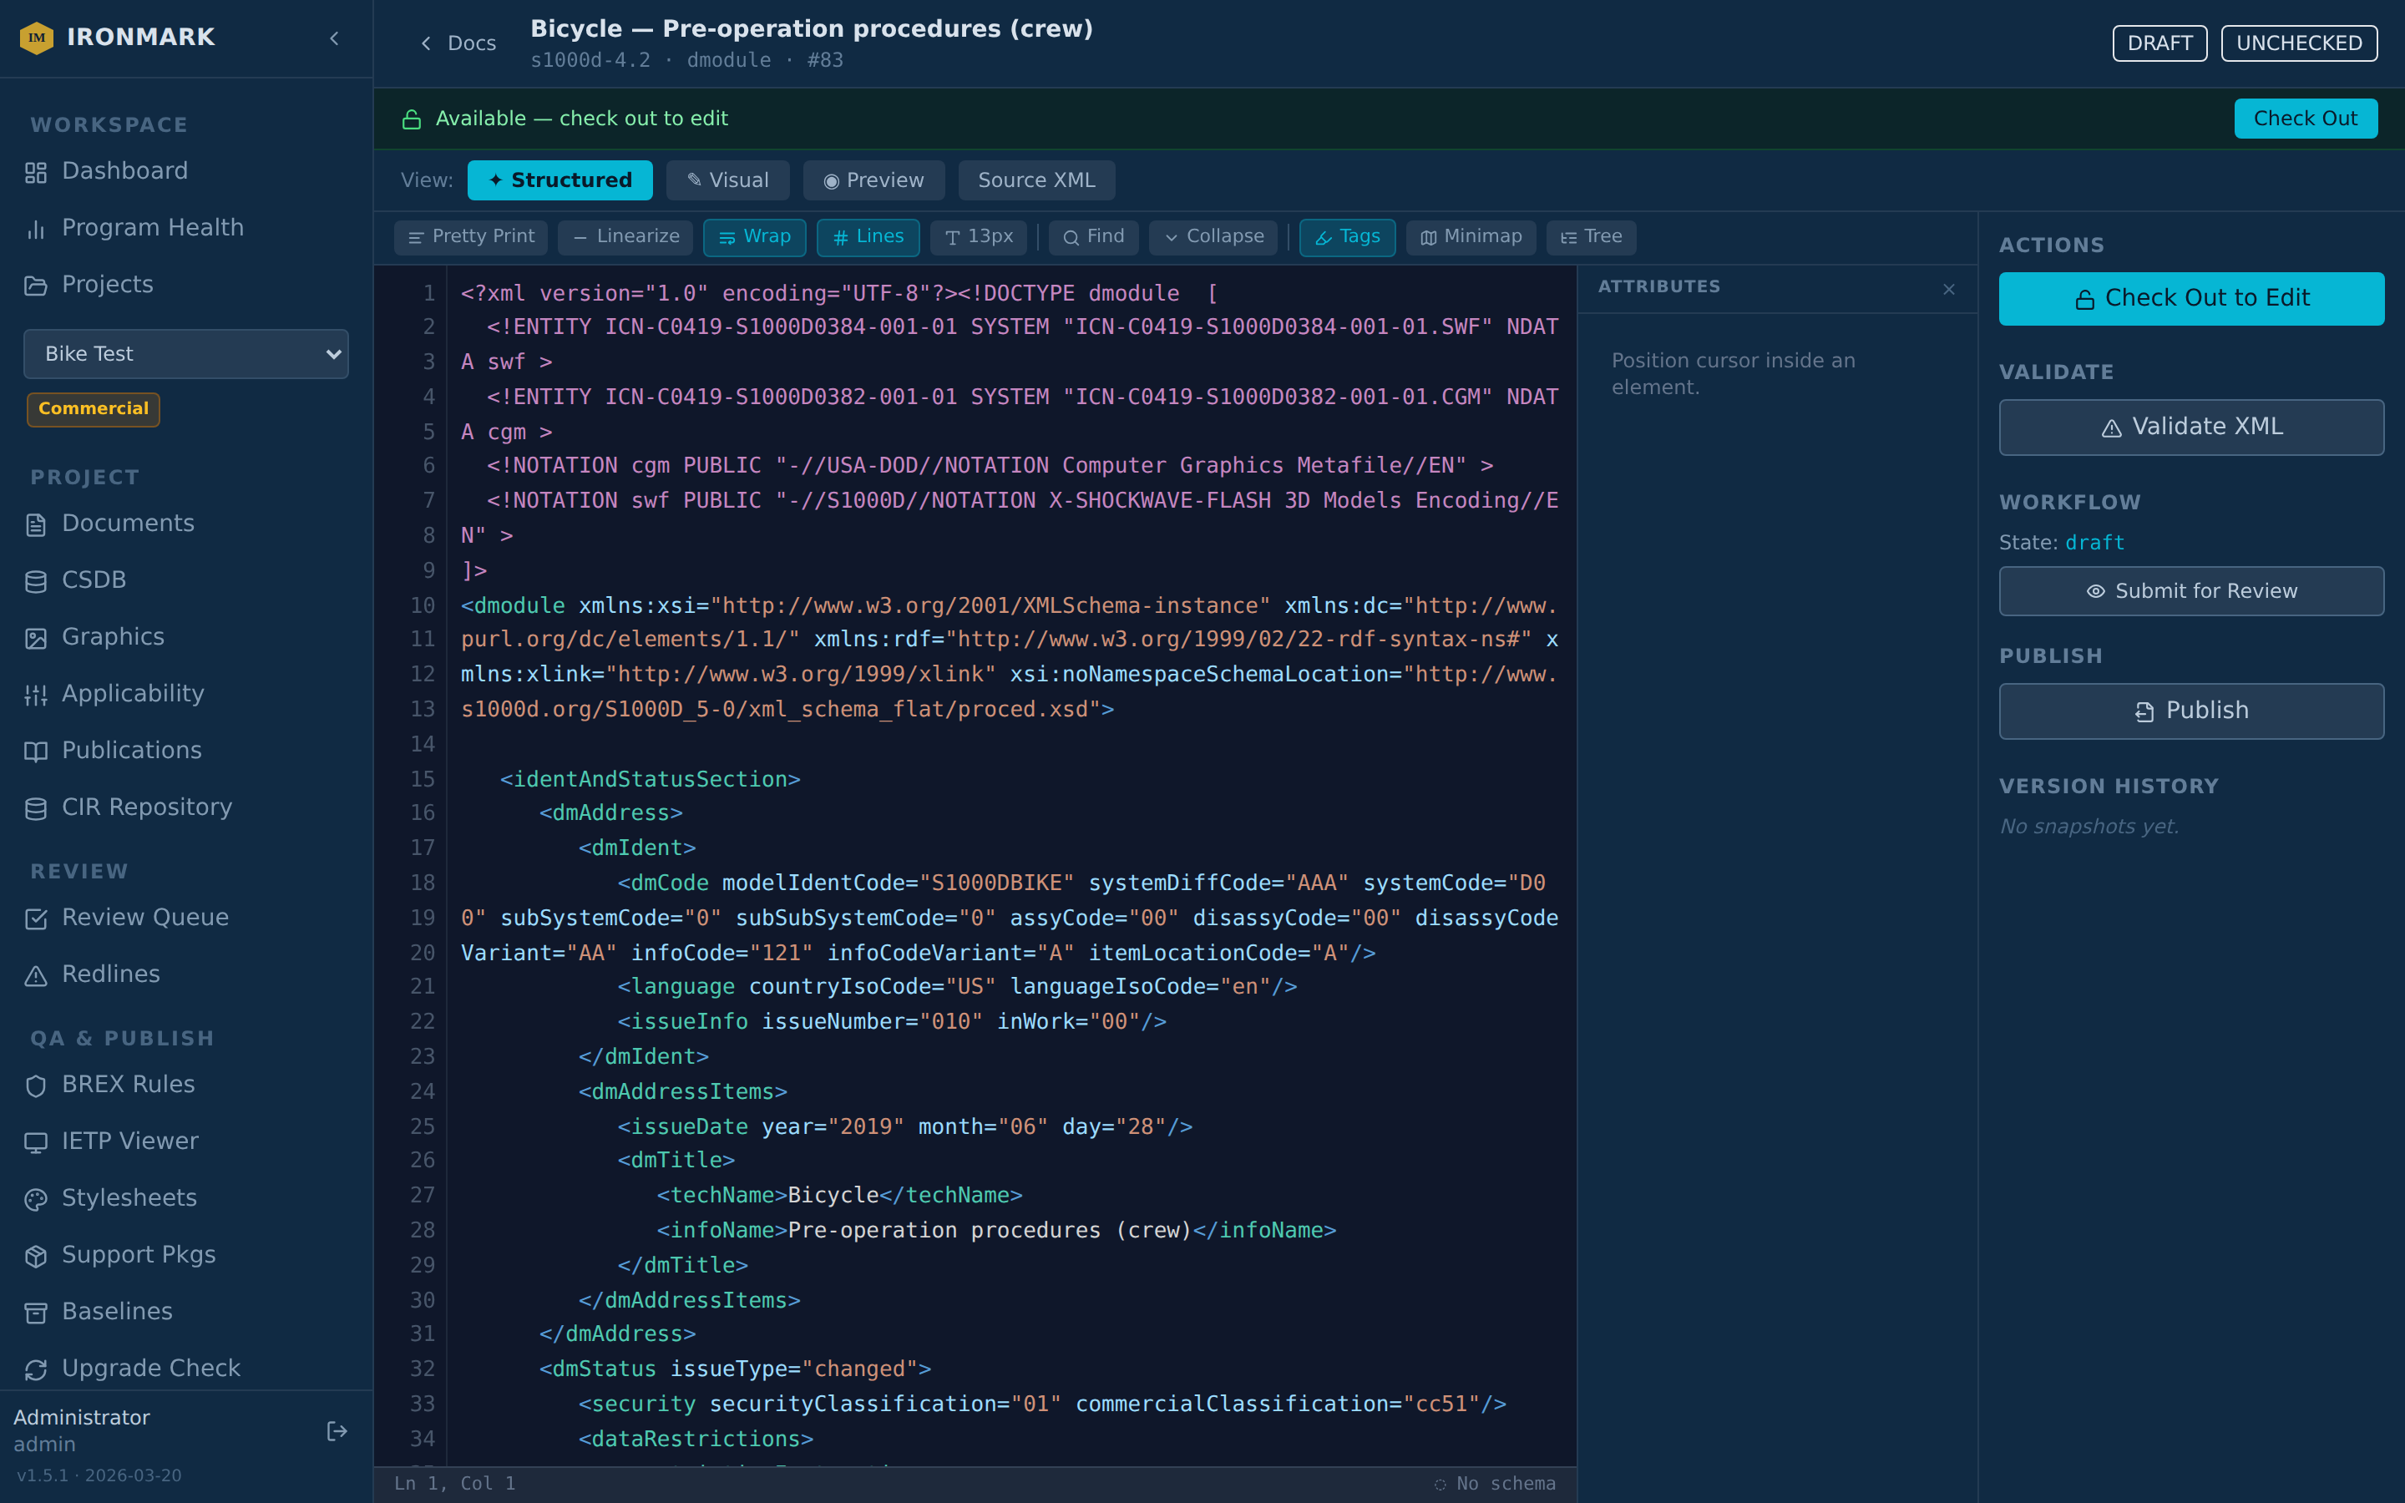The width and height of the screenshot is (2405, 1503).
Task: Toggle Wrap in the editor toolbar
Action: coord(754,236)
